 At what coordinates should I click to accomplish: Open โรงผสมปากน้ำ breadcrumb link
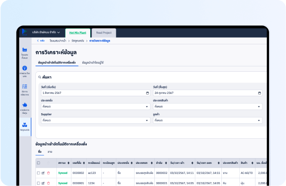(x=58, y=40)
